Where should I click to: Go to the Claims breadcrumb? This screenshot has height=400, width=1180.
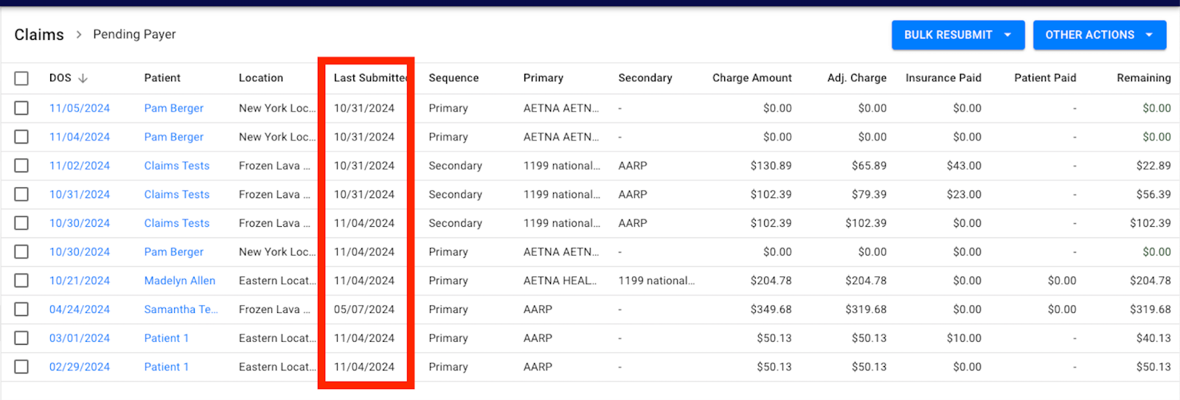(39, 35)
